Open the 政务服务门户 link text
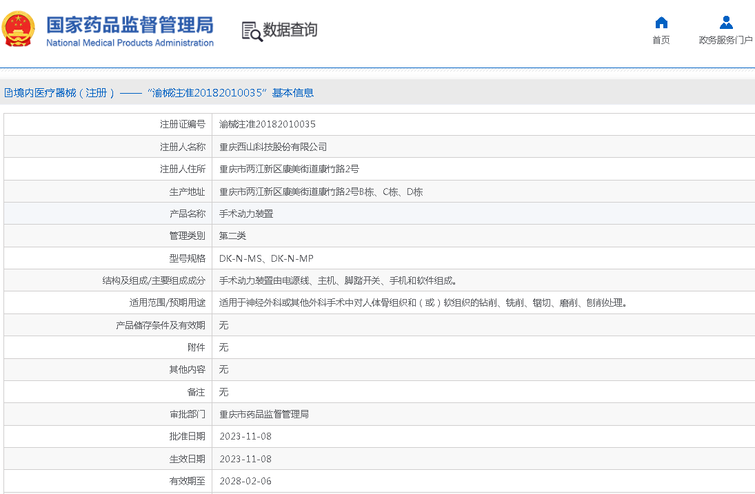The image size is (755, 494). pyautogui.click(x=725, y=40)
